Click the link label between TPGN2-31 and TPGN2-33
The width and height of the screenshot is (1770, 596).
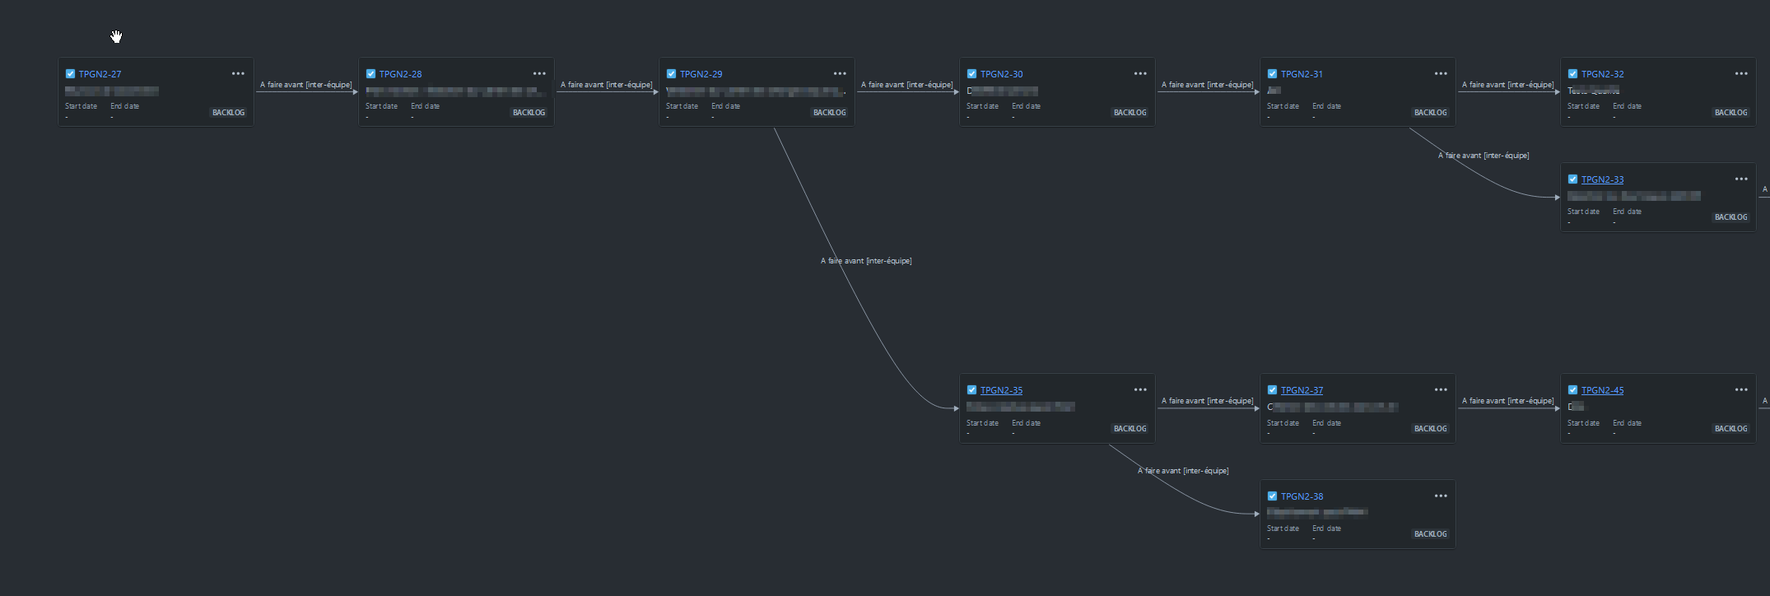[1484, 156]
